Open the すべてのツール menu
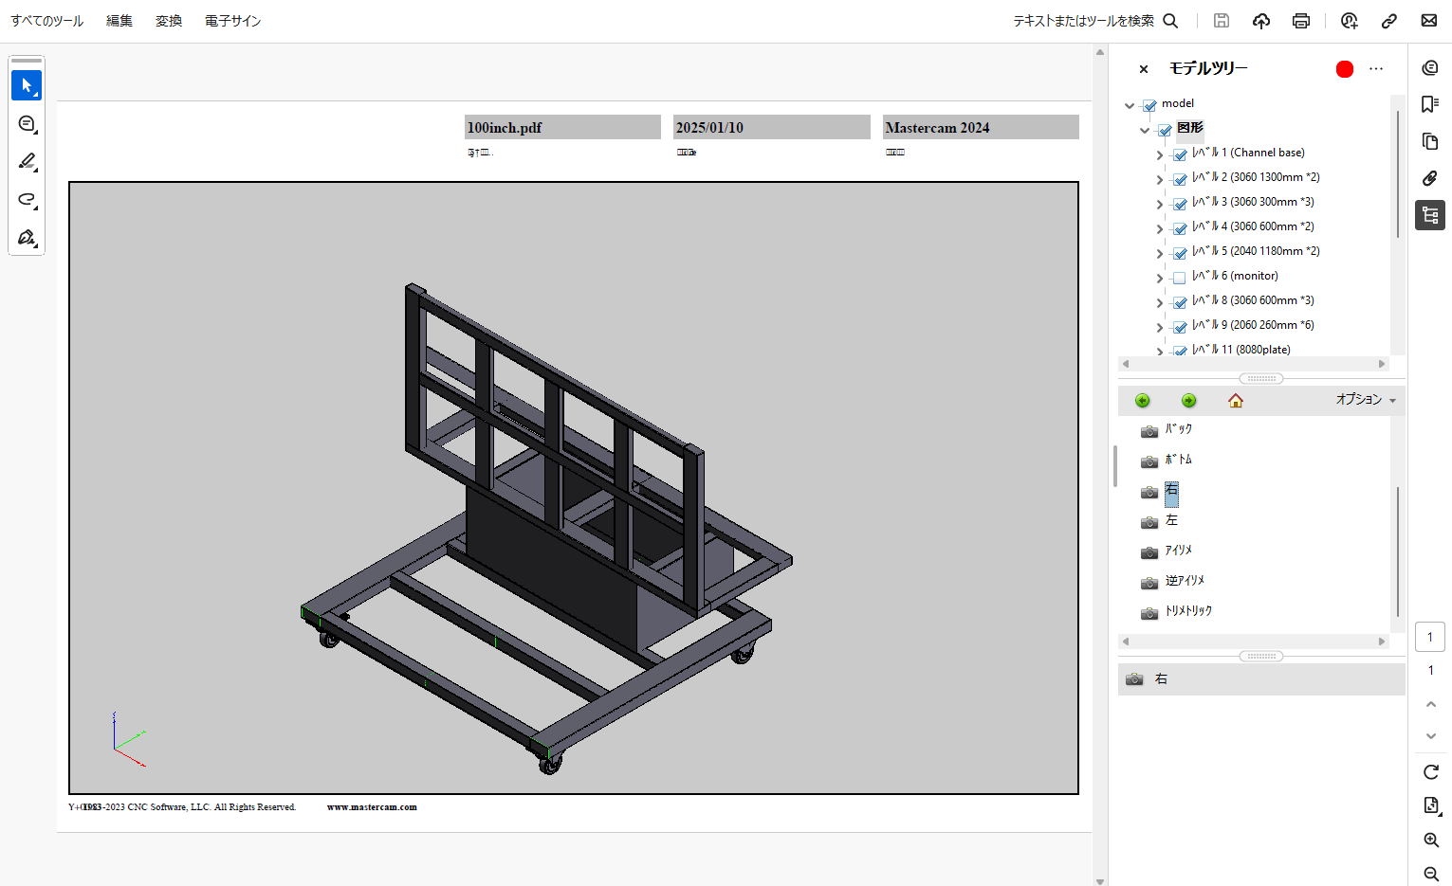Screen dimensions: 1452x886 (46, 20)
